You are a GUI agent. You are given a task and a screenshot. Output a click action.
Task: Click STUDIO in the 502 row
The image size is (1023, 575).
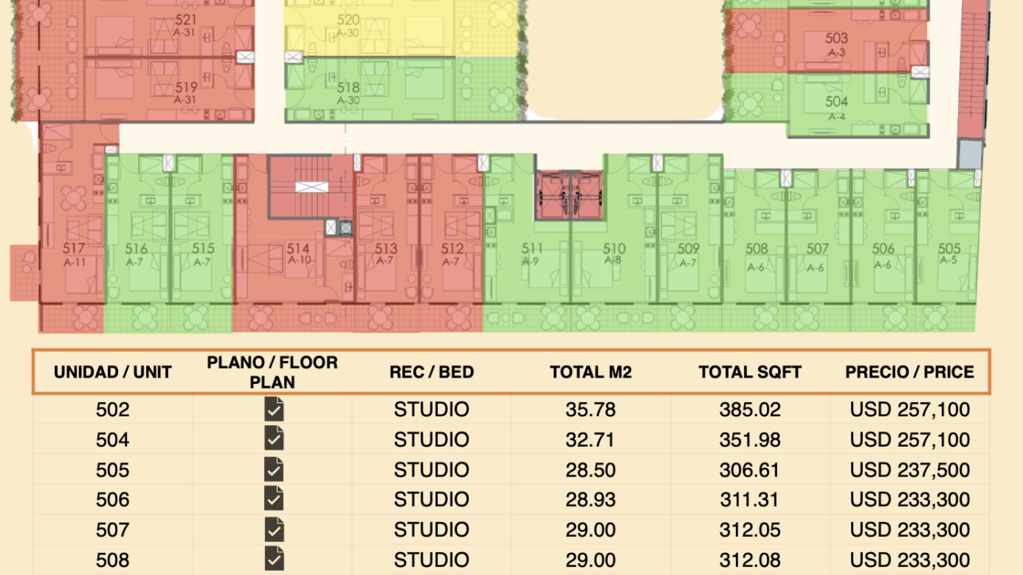coord(431,410)
